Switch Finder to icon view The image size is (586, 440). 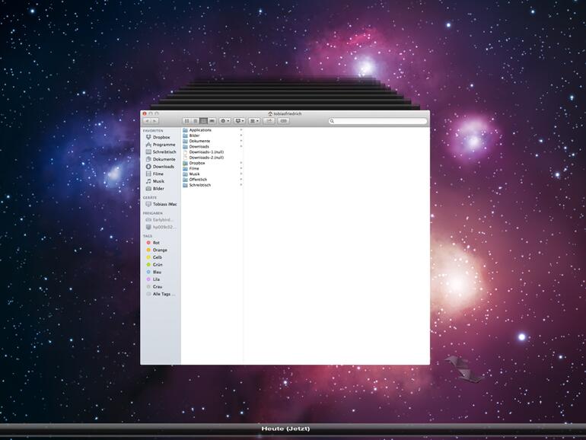[187, 121]
